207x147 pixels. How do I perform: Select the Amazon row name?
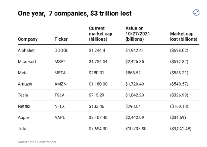click(x=26, y=84)
